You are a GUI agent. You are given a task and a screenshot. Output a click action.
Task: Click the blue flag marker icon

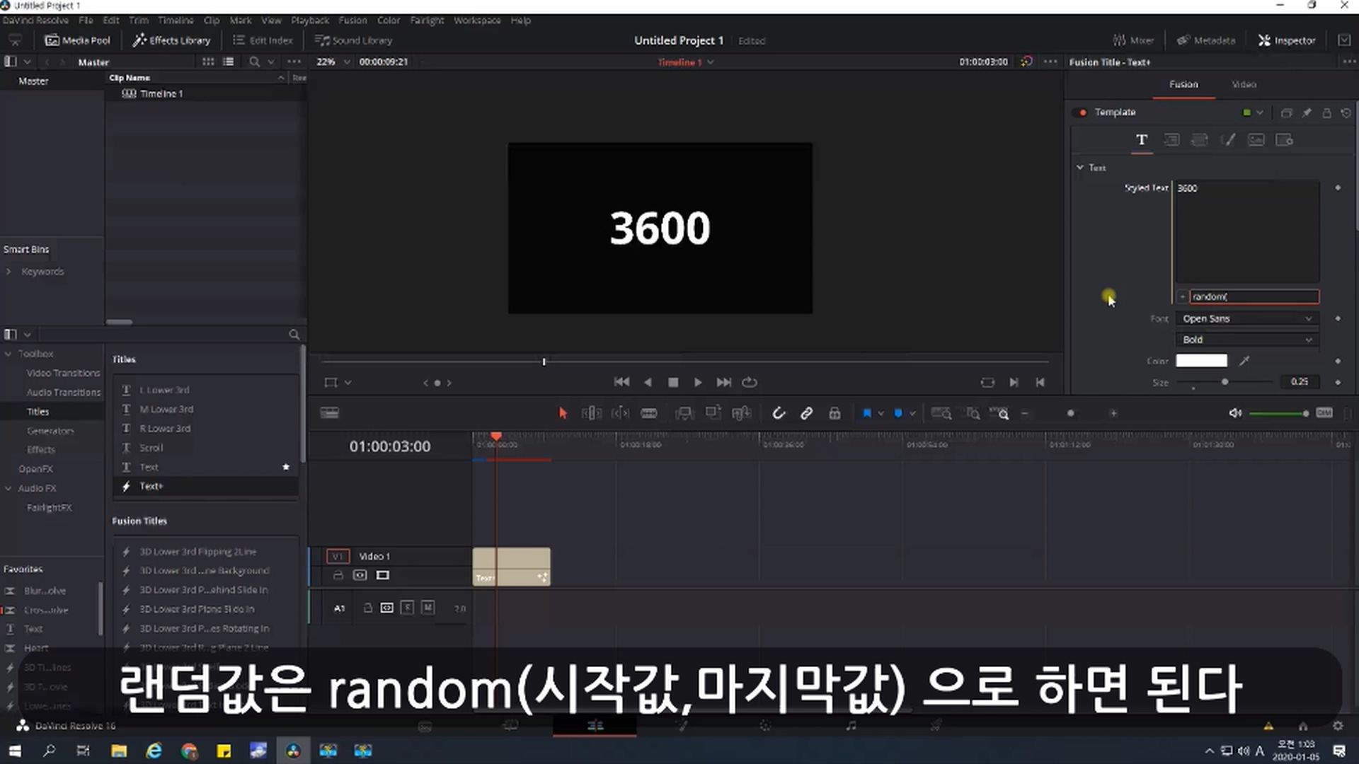pyautogui.click(x=866, y=413)
